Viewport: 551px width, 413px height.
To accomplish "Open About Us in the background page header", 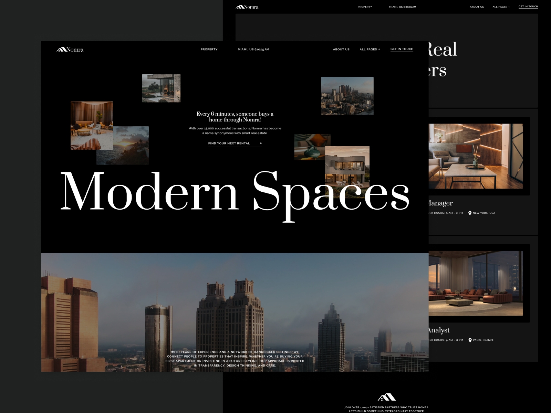I will [477, 7].
